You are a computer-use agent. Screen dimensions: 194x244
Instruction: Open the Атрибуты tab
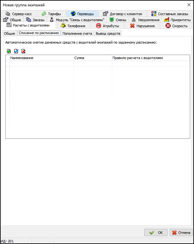107,26
